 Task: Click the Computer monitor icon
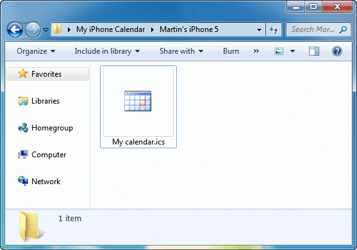coord(23,154)
